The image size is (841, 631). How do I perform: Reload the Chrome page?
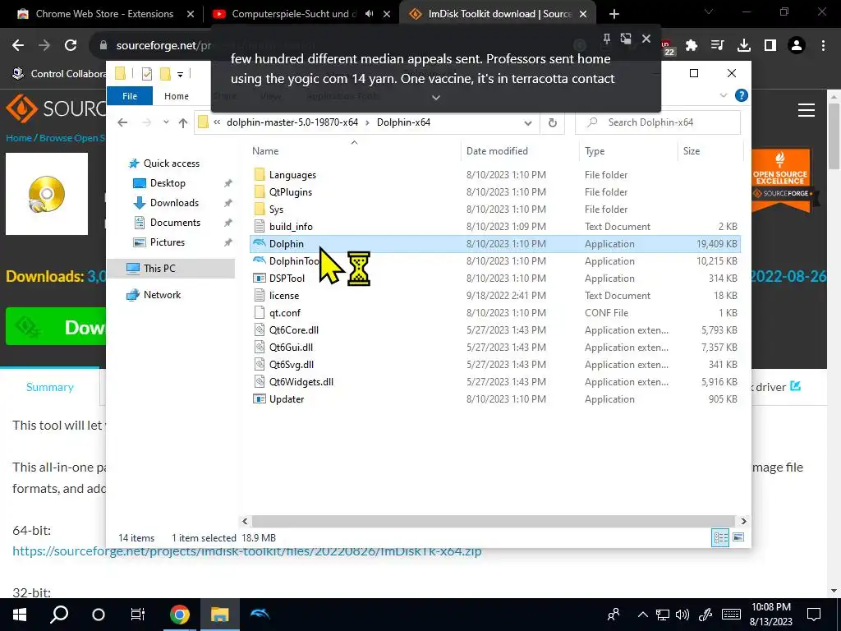pyautogui.click(x=71, y=46)
